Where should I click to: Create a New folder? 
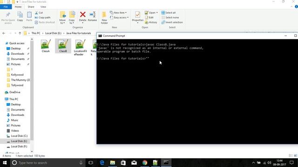(x=104, y=18)
